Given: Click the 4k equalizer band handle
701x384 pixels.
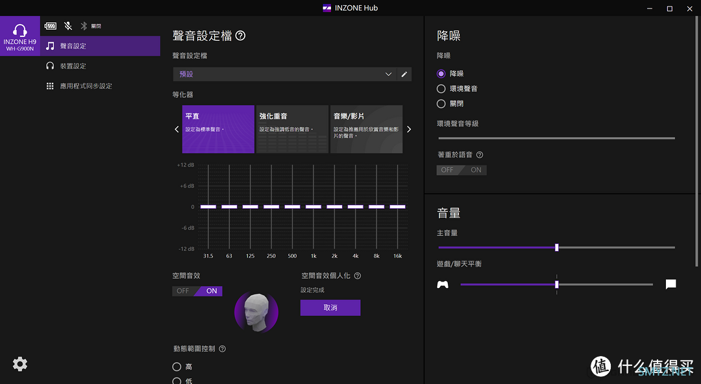Looking at the screenshot, I should [x=356, y=206].
